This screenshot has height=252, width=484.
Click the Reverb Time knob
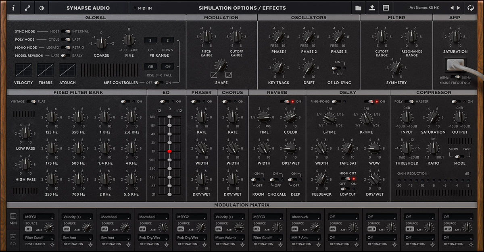264,118
